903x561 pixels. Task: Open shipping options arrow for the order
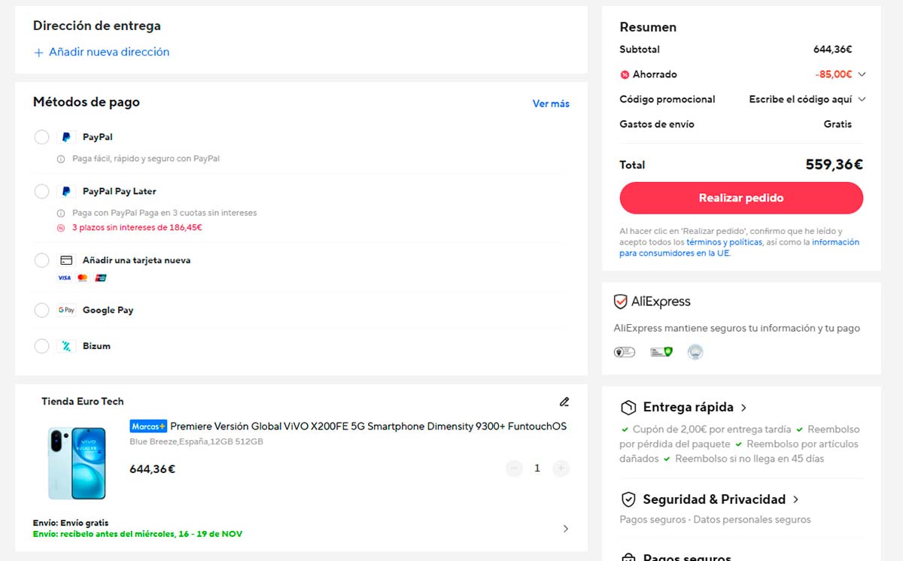[566, 529]
